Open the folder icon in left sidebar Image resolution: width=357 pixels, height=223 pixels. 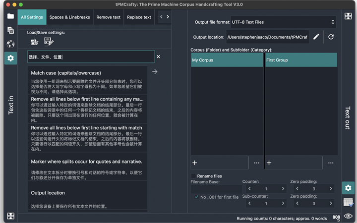(x=10, y=16)
